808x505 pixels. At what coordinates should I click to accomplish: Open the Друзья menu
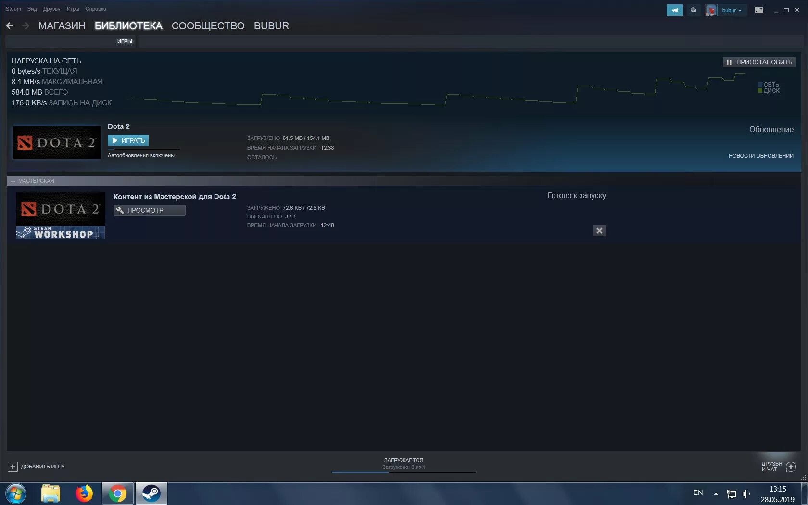pyautogui.click(x=51, y=9)
